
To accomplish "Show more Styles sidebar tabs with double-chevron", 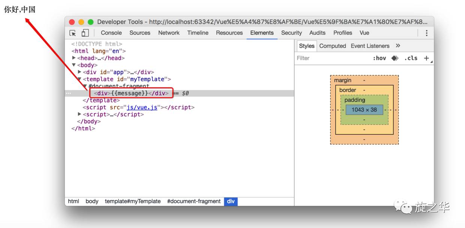I will point(398,46).
